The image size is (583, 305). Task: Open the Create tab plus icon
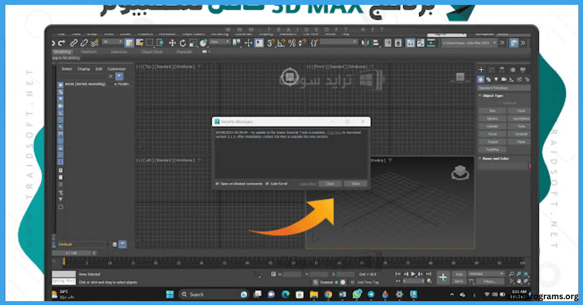point(481,70)
